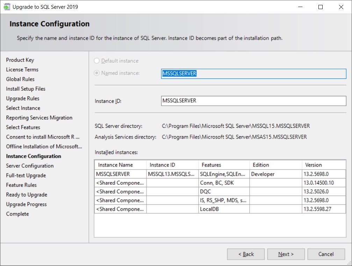Click the Developer edition cell
Image resolution: width=352 pixels, height=266 pixels.
point(276,174)
